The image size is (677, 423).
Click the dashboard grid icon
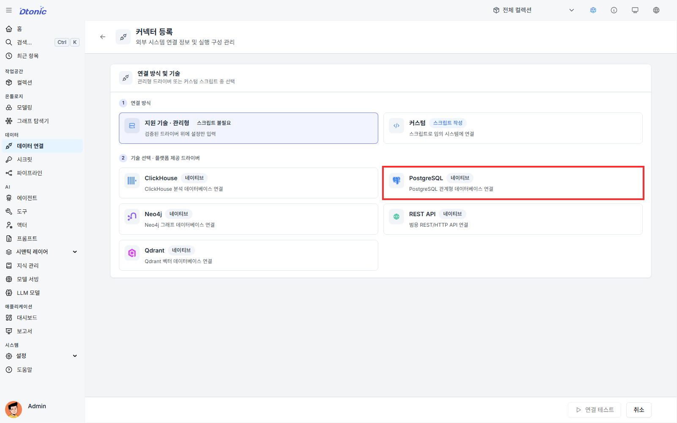pos(9,318)
